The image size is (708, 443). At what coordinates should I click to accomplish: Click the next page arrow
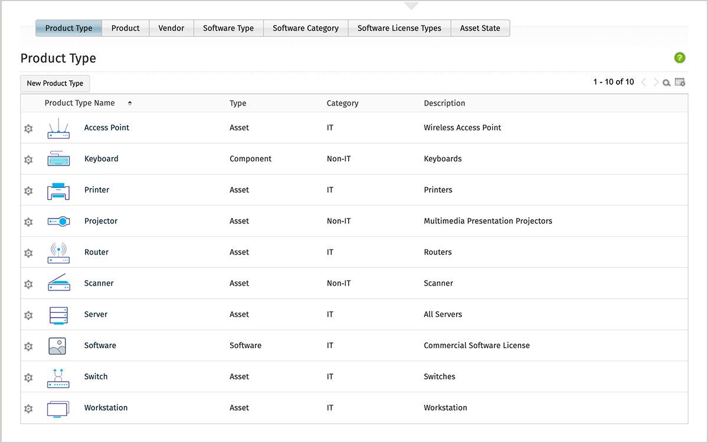pos(655,82)
